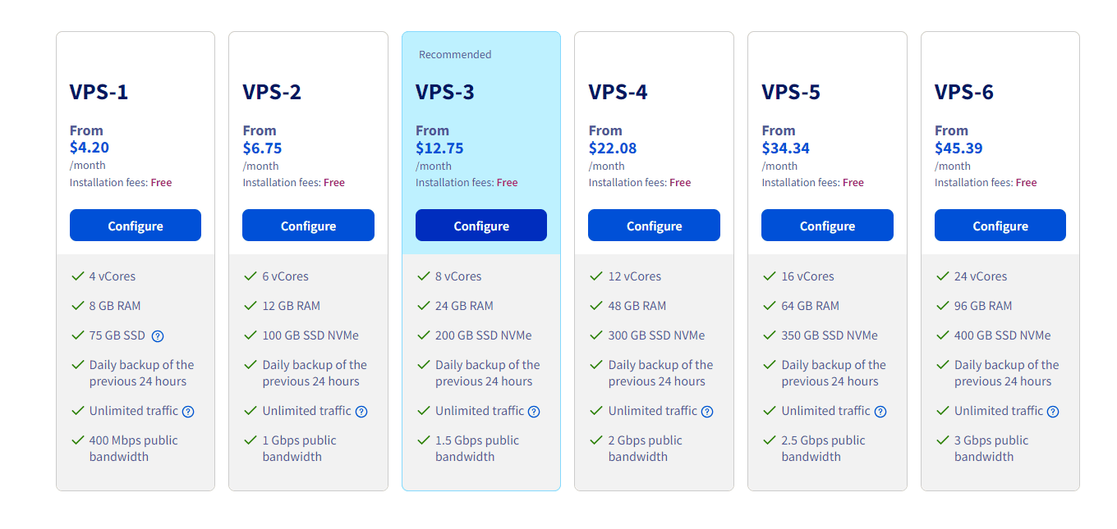
Task: Select the VPS-1 plan title
Action: [x=99, y=92]
